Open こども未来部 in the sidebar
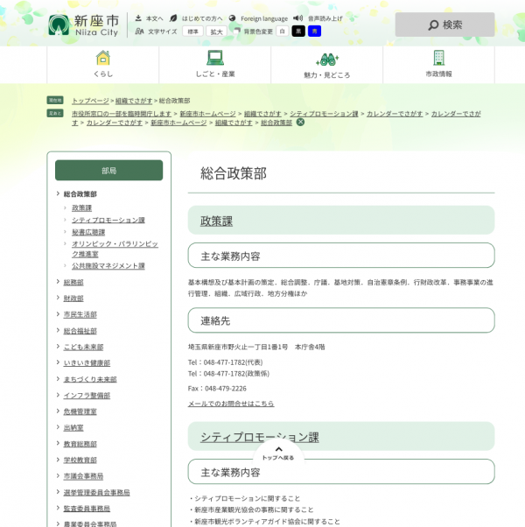 (x=83, y=348)
